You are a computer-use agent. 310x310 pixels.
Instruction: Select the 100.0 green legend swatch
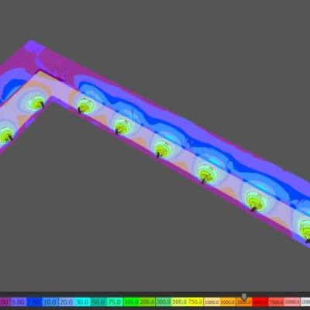[x=131, y=301]
